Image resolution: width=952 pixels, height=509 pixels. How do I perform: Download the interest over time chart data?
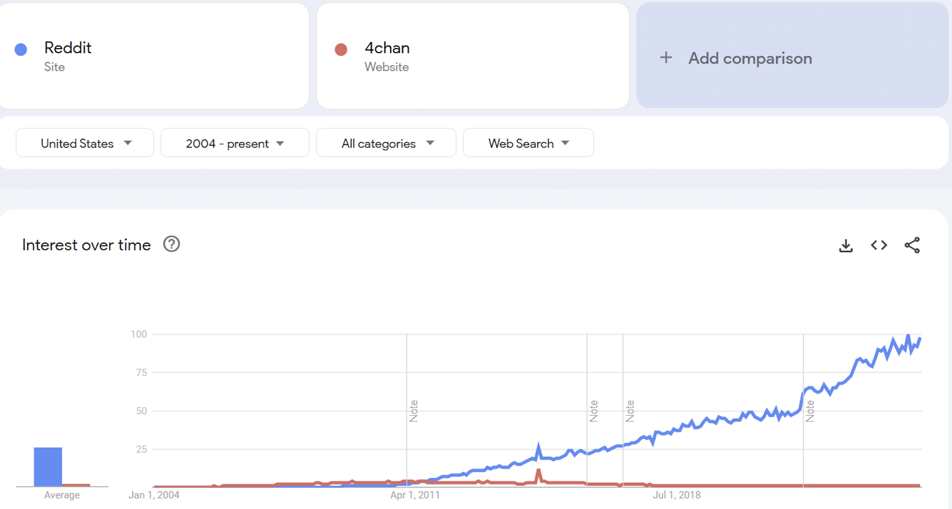846,245
